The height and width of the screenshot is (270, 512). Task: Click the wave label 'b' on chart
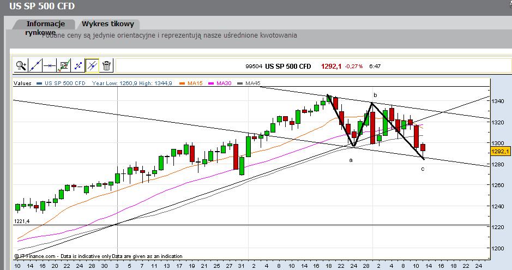pos(375,95)
